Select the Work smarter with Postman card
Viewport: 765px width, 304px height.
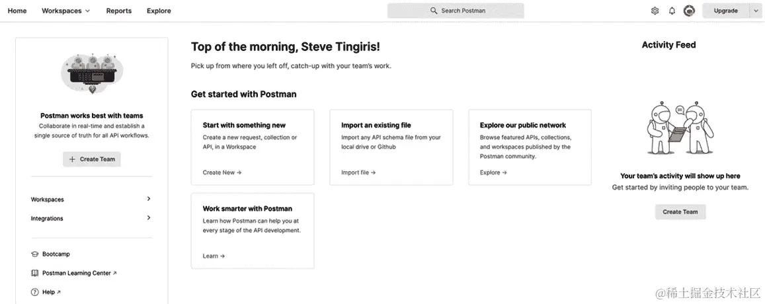coord(253,231)
